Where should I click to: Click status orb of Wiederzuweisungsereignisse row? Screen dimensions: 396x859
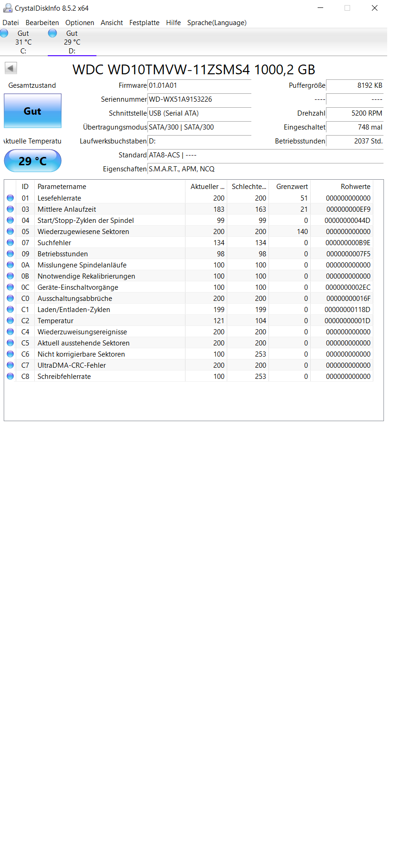click(10, 332)
